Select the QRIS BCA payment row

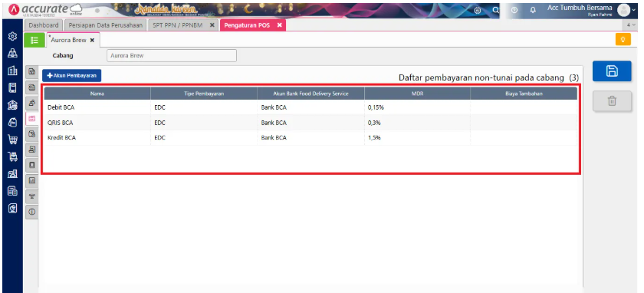tap(311, 123)
